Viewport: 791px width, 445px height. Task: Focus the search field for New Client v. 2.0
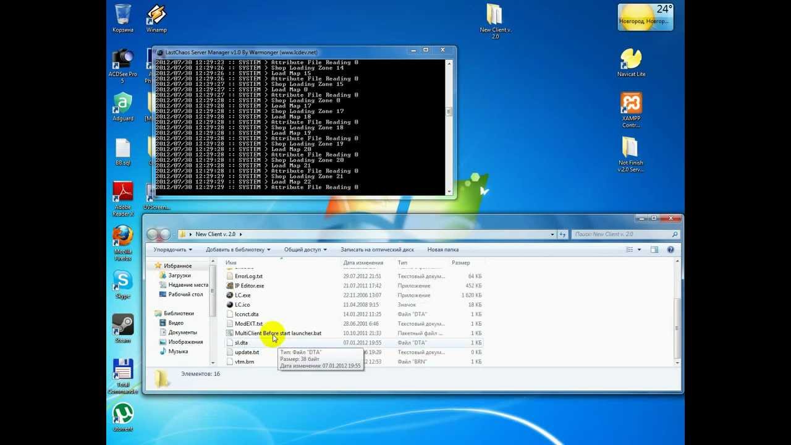pyautogui.click(x=625, y=234)
